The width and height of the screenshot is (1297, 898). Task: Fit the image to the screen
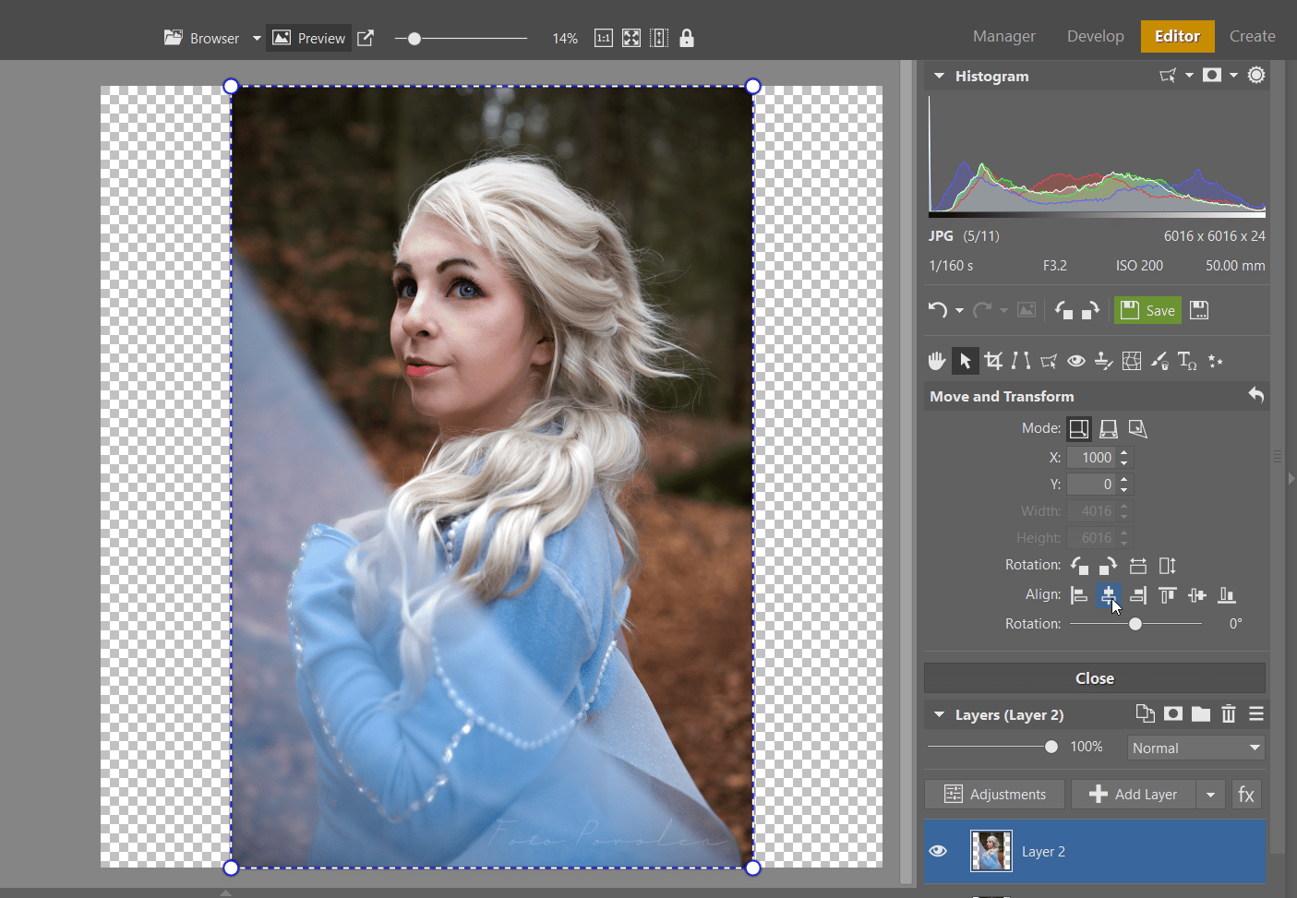pos(631,38)
